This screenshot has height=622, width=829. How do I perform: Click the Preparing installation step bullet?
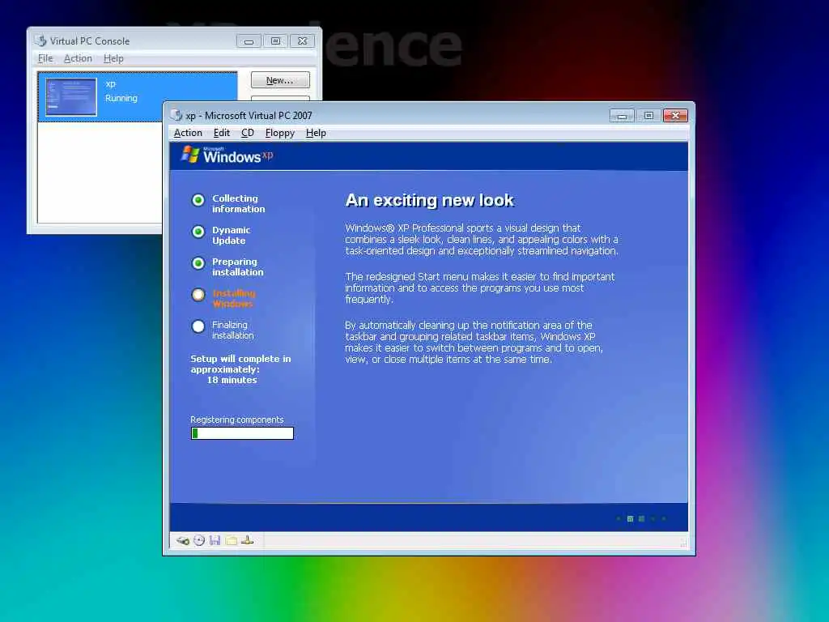pyautogui.click(x=198, y=263)
